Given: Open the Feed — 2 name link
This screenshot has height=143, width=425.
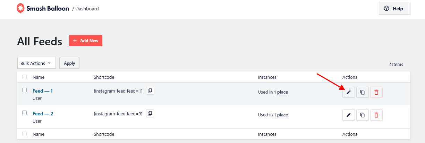Looking at the screenshot, I should 43,114.
